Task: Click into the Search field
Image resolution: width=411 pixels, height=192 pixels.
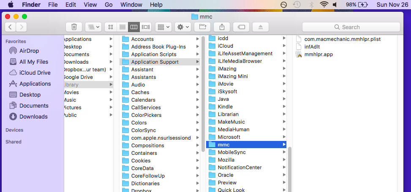Action: (x=351, y=27)
